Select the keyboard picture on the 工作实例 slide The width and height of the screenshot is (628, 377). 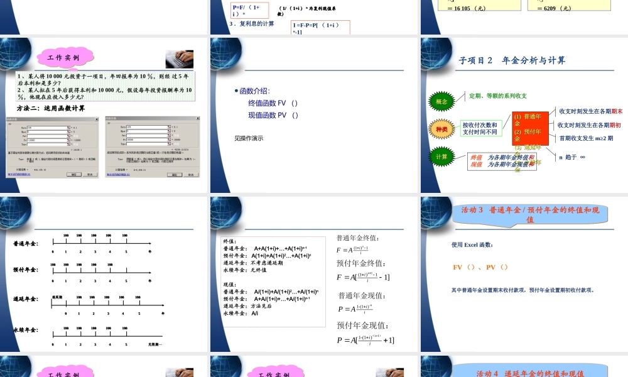click(181, 60)
